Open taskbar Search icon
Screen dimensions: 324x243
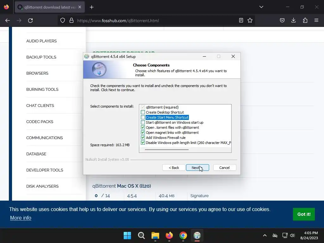[141, 235]
